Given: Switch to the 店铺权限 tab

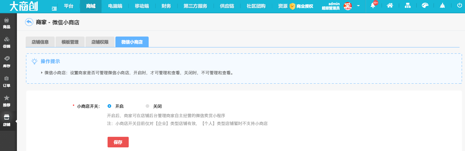Looking at the screenshot, I should click(100, 42).
